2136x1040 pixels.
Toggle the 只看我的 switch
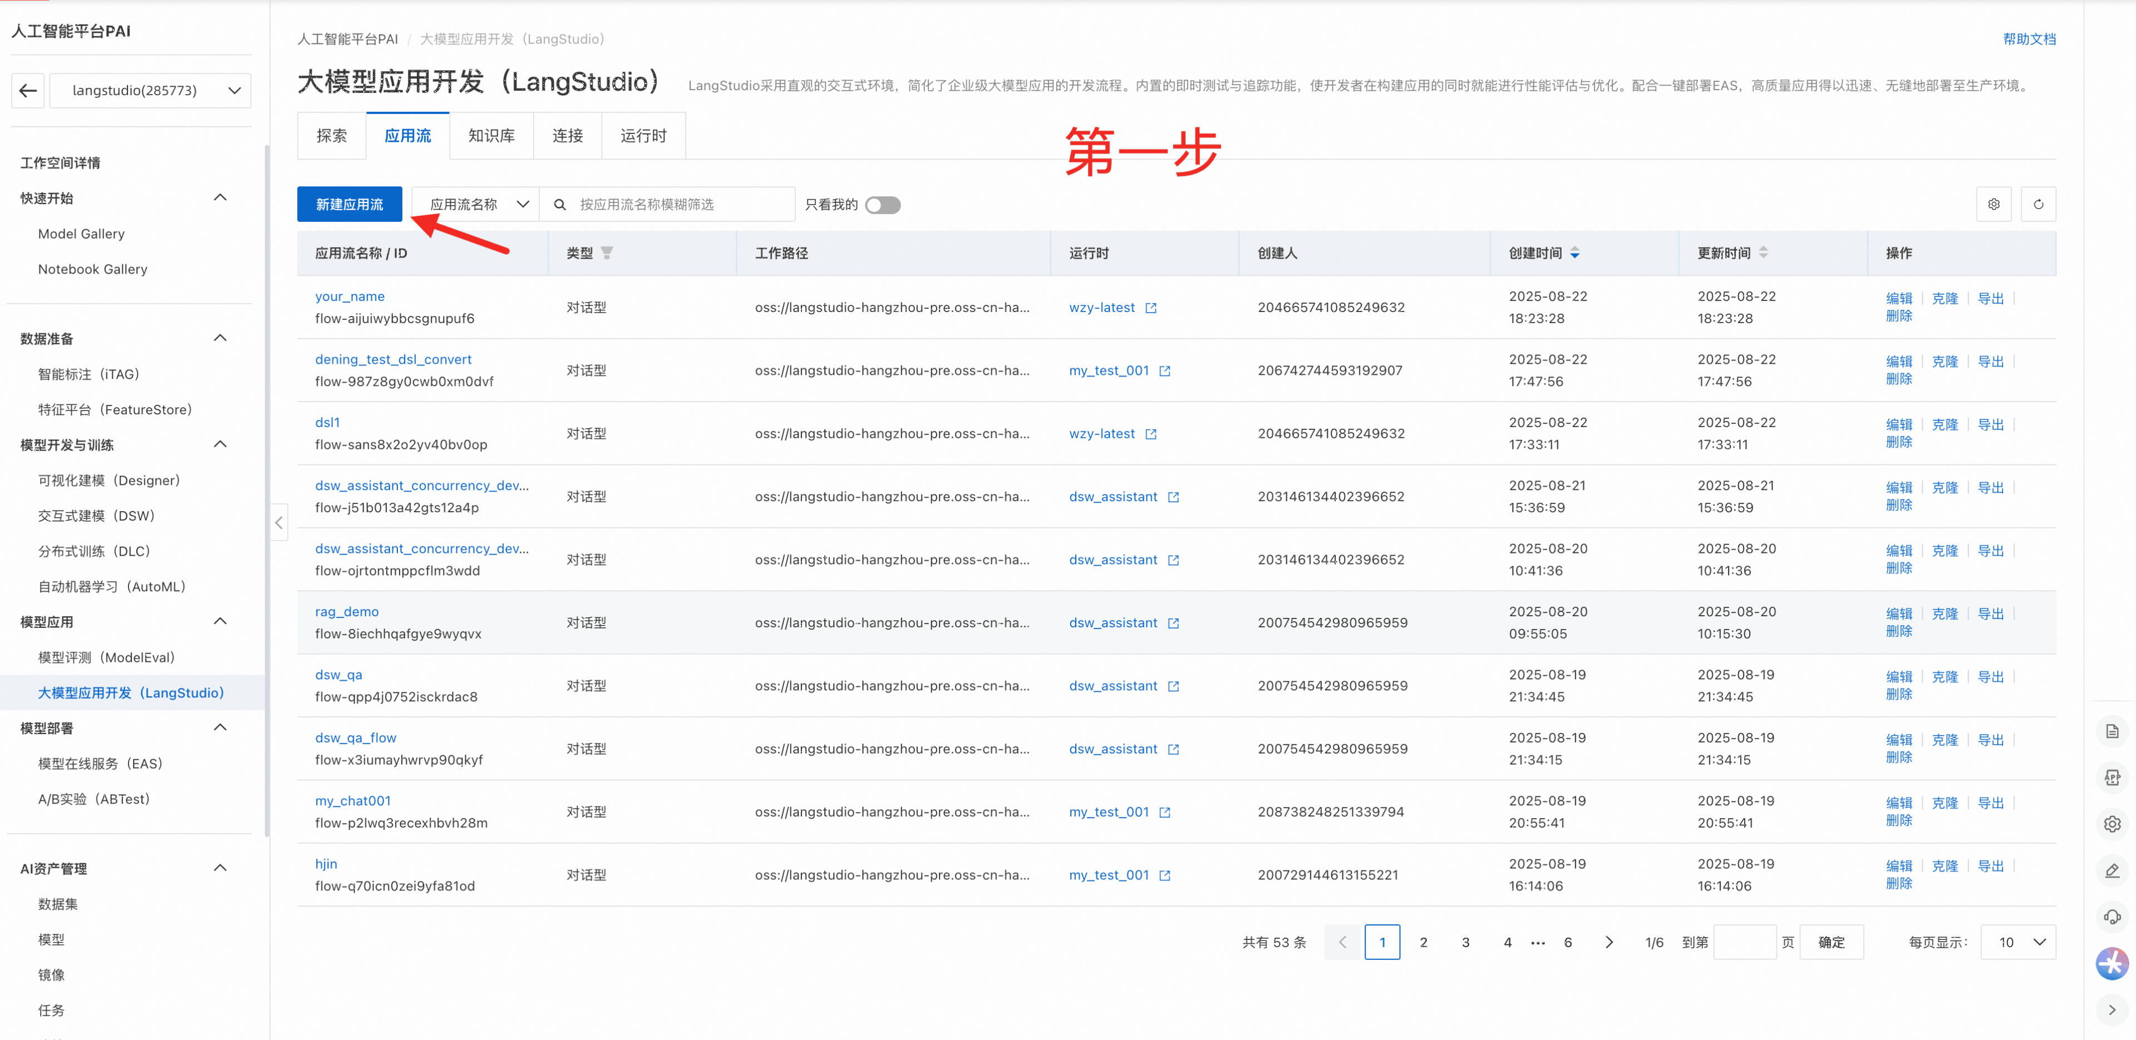pyautogui.click(x=882, y=205)
